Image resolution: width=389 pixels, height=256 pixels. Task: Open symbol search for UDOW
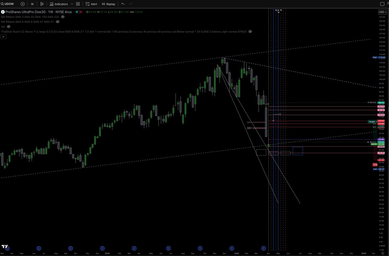pos(8,4)
